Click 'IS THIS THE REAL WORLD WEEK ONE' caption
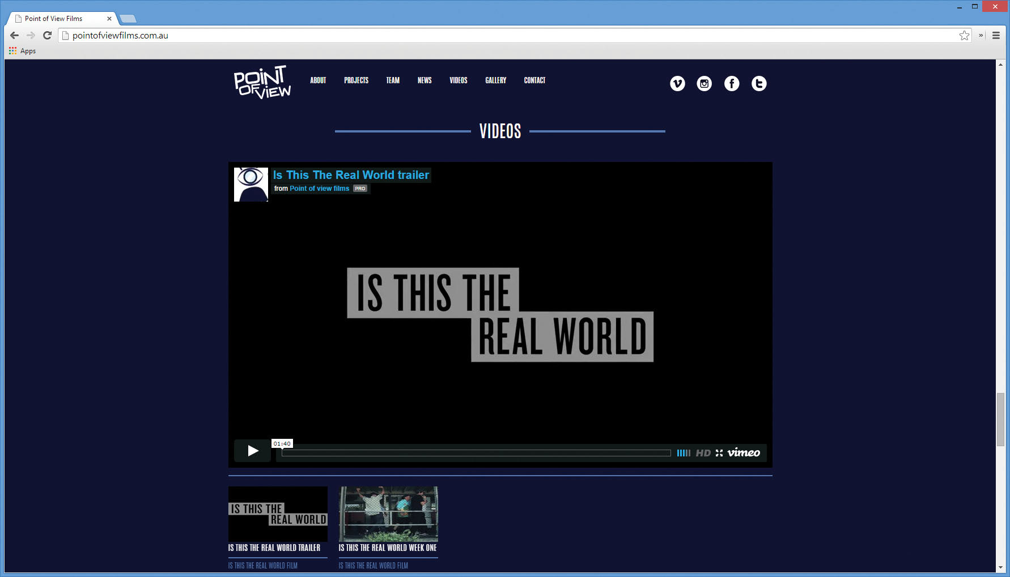Viewport: 1010px width, 577px height. pyautogui.click(x=388, y=548)
